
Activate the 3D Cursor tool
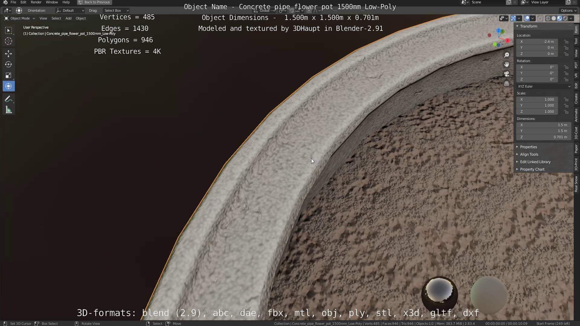(8, 41)
